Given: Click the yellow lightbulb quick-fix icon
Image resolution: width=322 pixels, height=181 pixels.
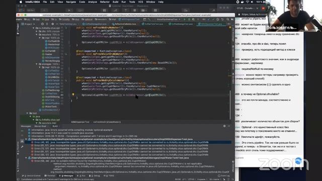Looking at the screenshot, I should tap(73, 95).
